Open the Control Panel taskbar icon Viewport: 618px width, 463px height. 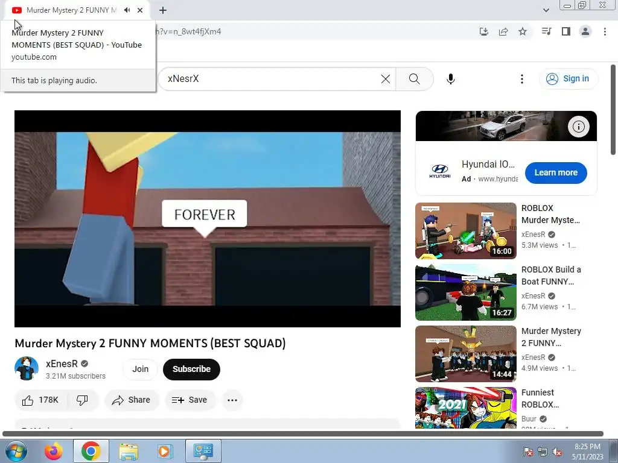(x=203, y=451)
